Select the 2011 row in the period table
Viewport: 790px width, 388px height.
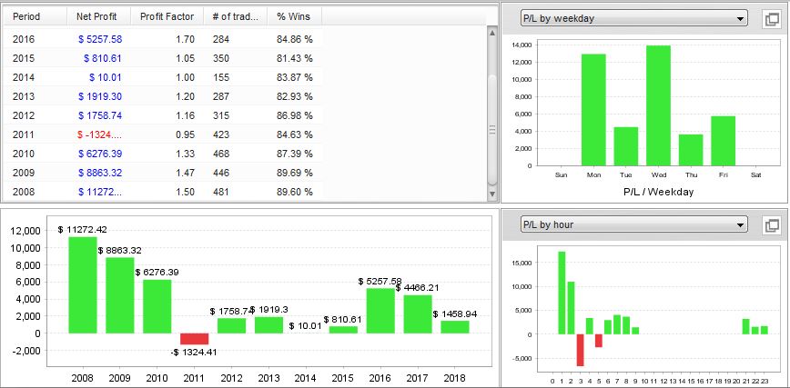pos(163,134)
